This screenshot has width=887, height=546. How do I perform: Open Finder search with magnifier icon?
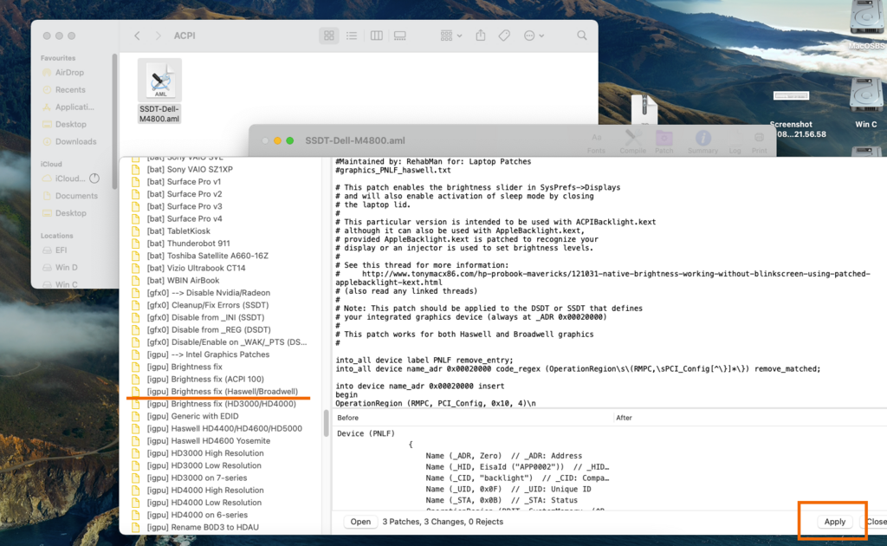[582, 36]
